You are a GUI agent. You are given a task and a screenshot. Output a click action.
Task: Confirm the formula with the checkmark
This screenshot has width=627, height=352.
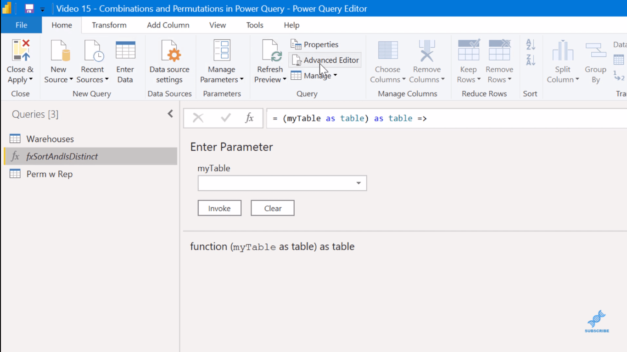coord(226,118)
